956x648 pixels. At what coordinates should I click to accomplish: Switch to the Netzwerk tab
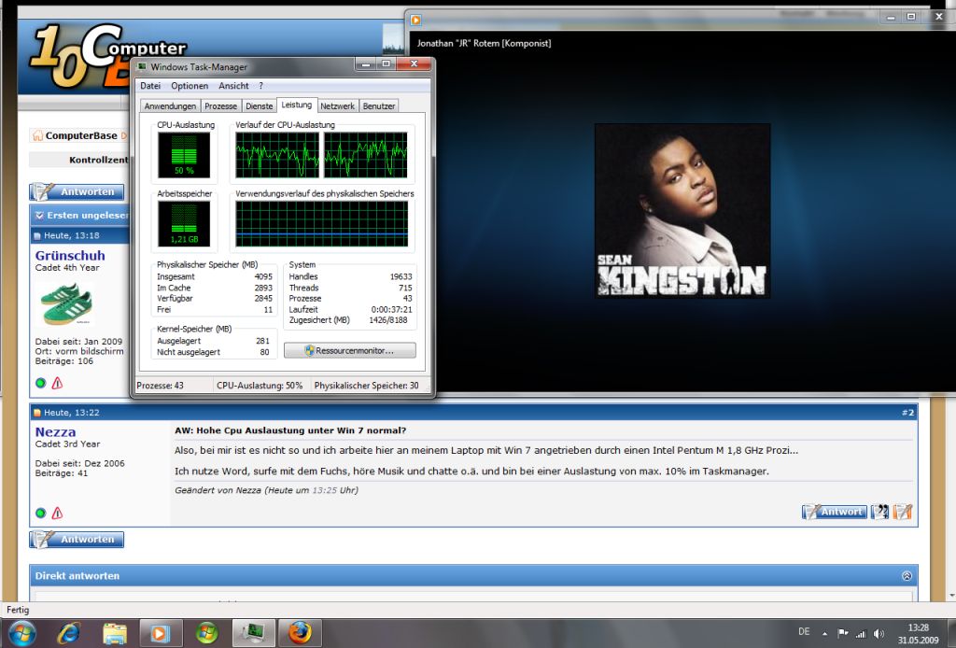tap(337, 106)
